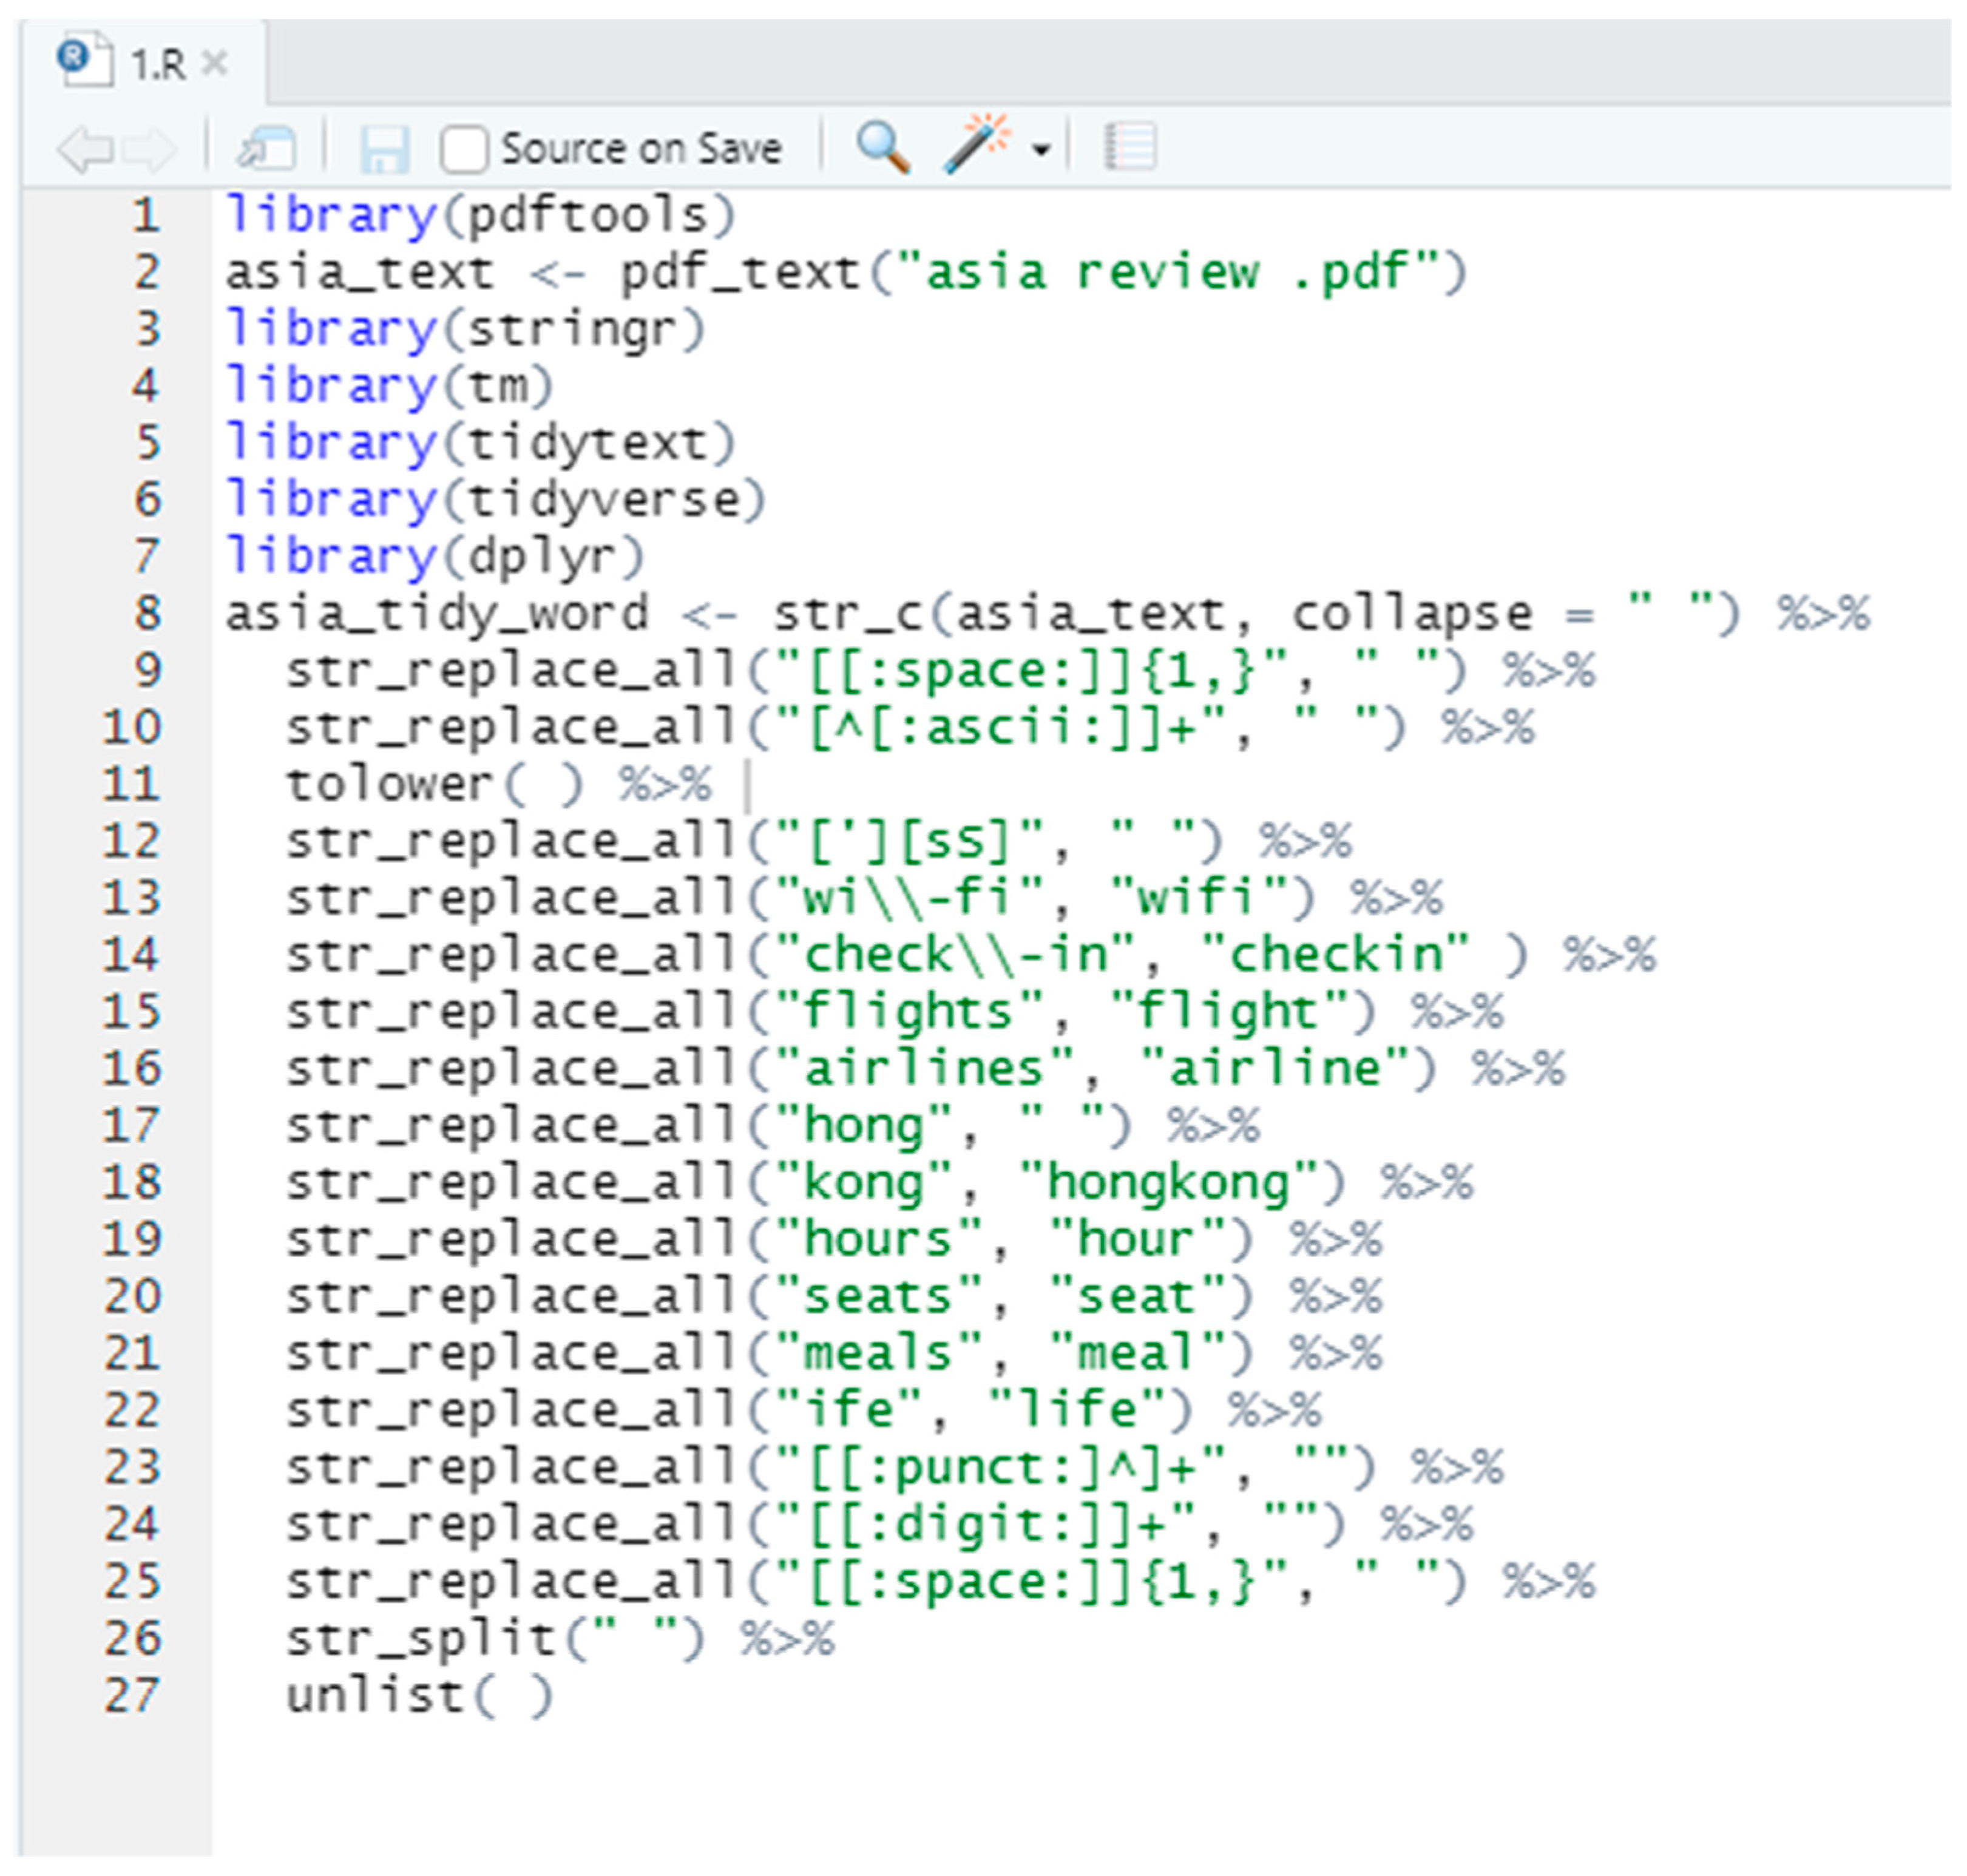Place cursor on tolower in line 11
Screen dimensions: 1967x1876
[388, 784]
